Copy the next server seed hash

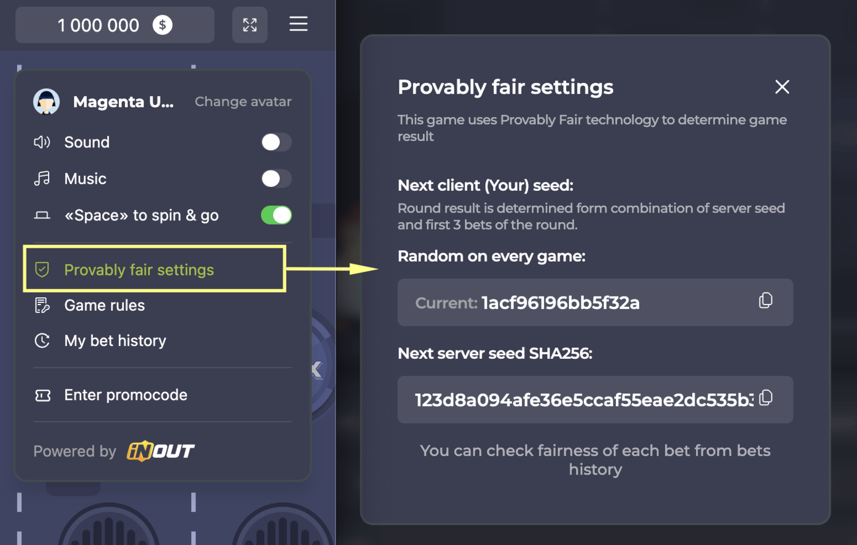click(x=766, y=398)
